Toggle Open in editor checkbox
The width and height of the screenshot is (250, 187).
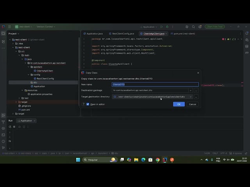[87, 104]
